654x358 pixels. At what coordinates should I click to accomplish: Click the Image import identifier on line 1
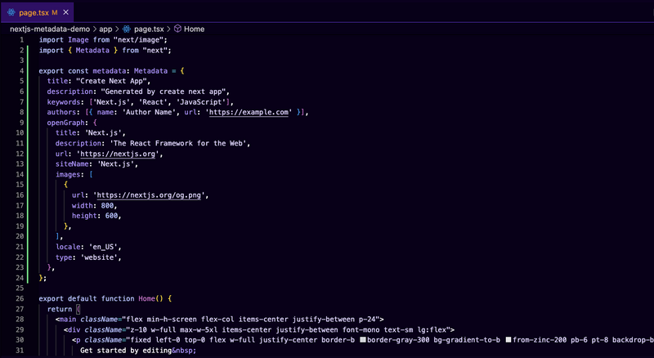point(78,39)
